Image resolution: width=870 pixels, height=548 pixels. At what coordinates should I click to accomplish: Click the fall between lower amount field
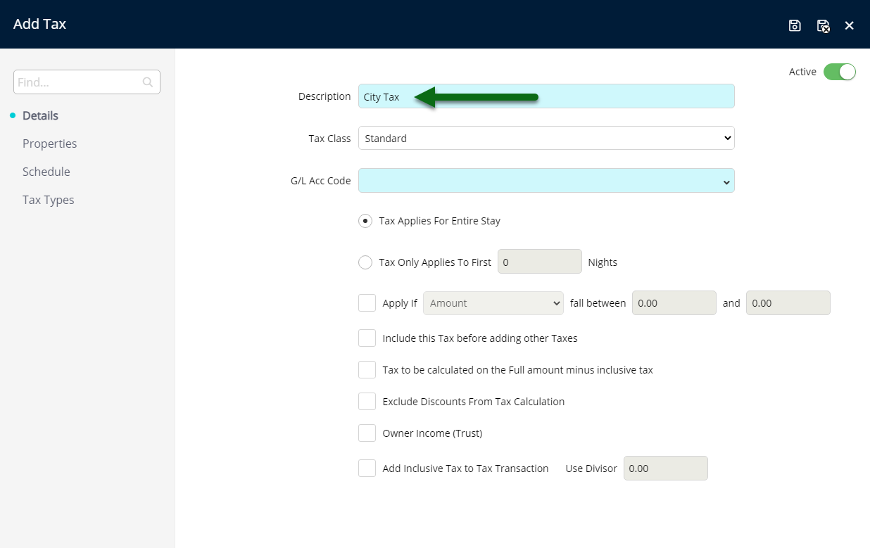click(674, 303)
